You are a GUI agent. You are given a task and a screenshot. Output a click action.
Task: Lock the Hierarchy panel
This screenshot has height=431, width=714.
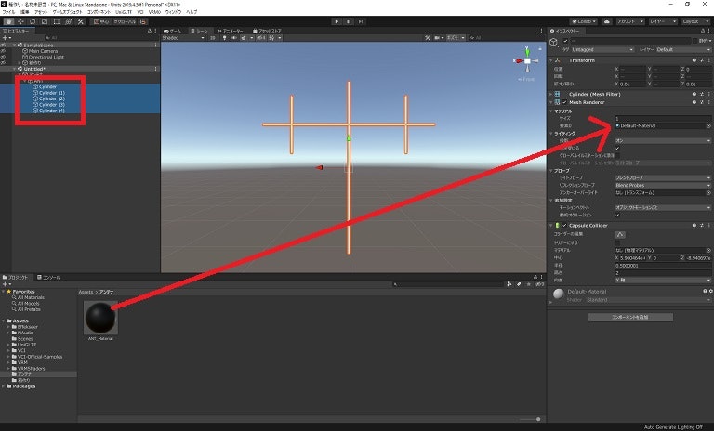tap(150, 31)
